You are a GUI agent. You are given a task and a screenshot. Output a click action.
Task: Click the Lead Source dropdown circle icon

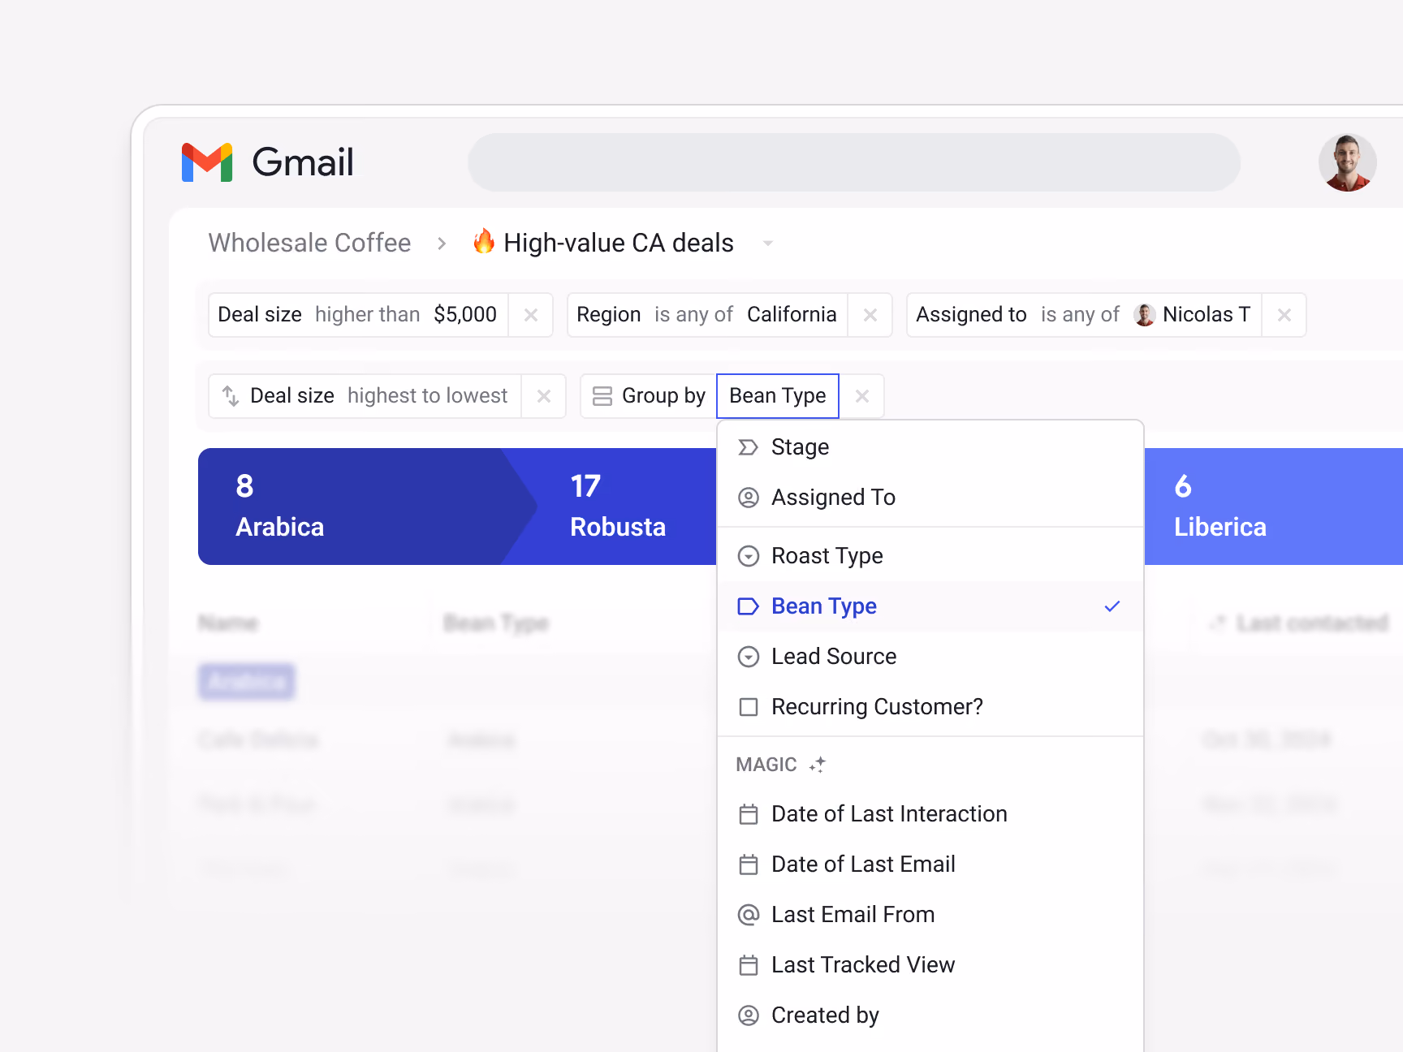(749, 657)
